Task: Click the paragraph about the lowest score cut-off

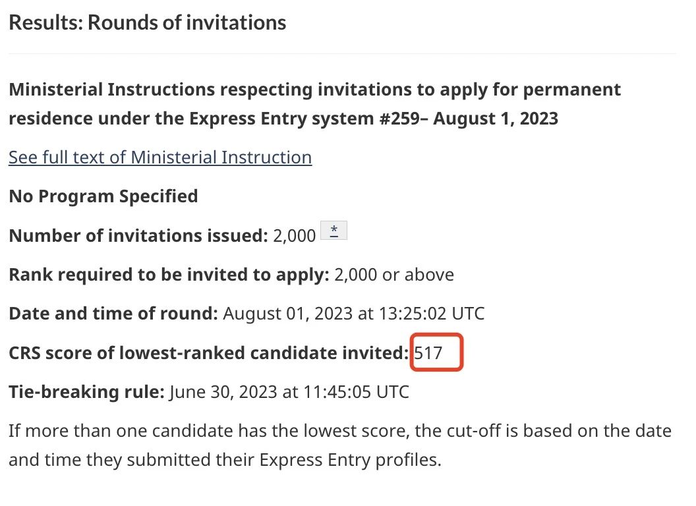Action: (x=340, y=445)
